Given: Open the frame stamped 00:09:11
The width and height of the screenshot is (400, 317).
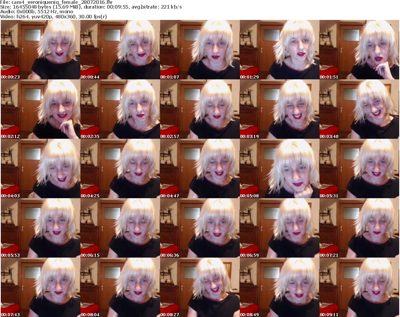Looking at the screenshot, I should pyautogui.click(x=359, y=287).
